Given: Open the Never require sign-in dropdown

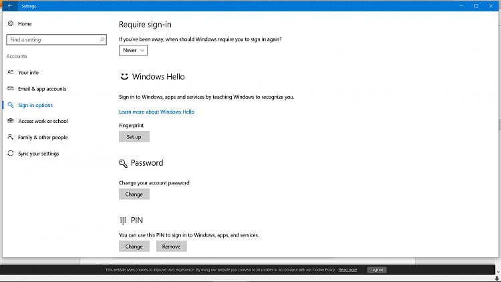Looking at the screenshot, I should point(133,50).
